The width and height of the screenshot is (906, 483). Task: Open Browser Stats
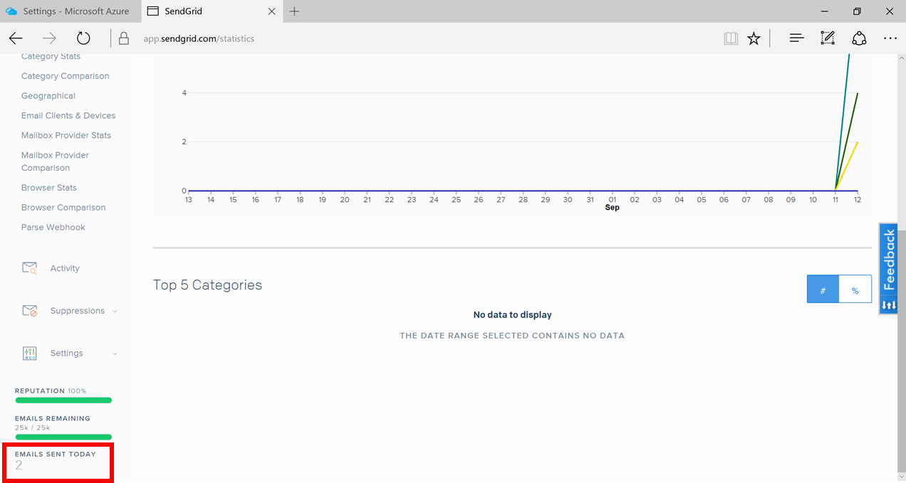pos(49,188)
